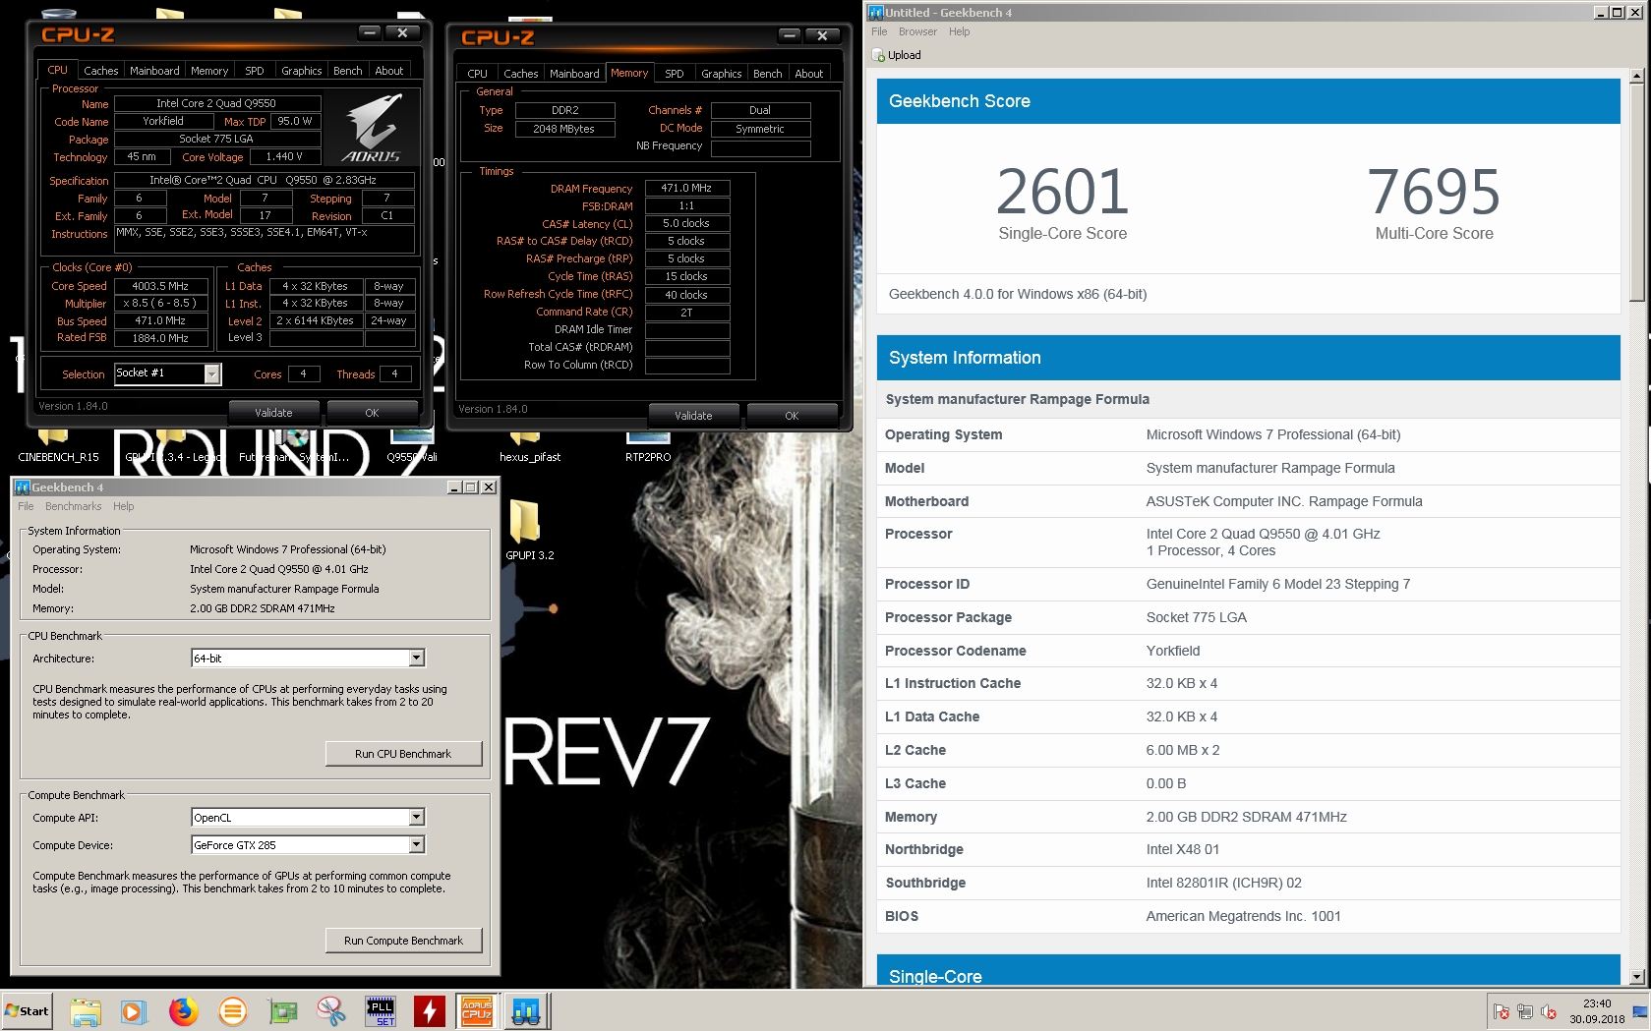The width and height of the screenshot is (1651, 1031).
Task: Open CINEBENCH_R15 desktop folder
Action: 58,447
